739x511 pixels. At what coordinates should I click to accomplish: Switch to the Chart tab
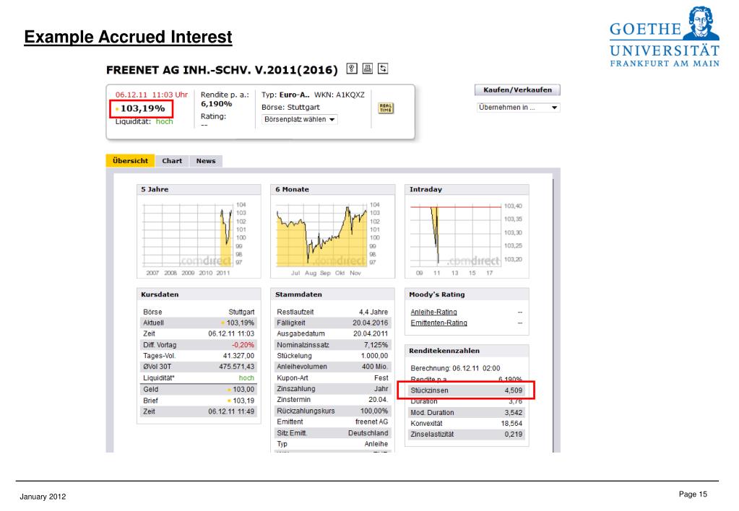pos(172,161)
